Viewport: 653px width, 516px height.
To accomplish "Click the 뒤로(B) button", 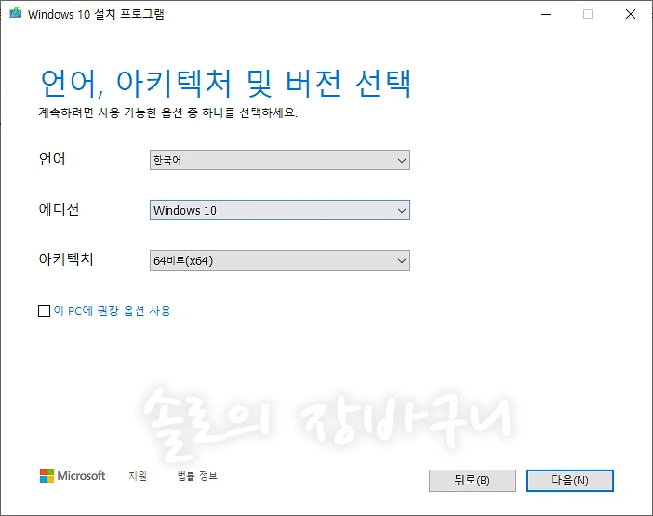I will coord(473,481).
